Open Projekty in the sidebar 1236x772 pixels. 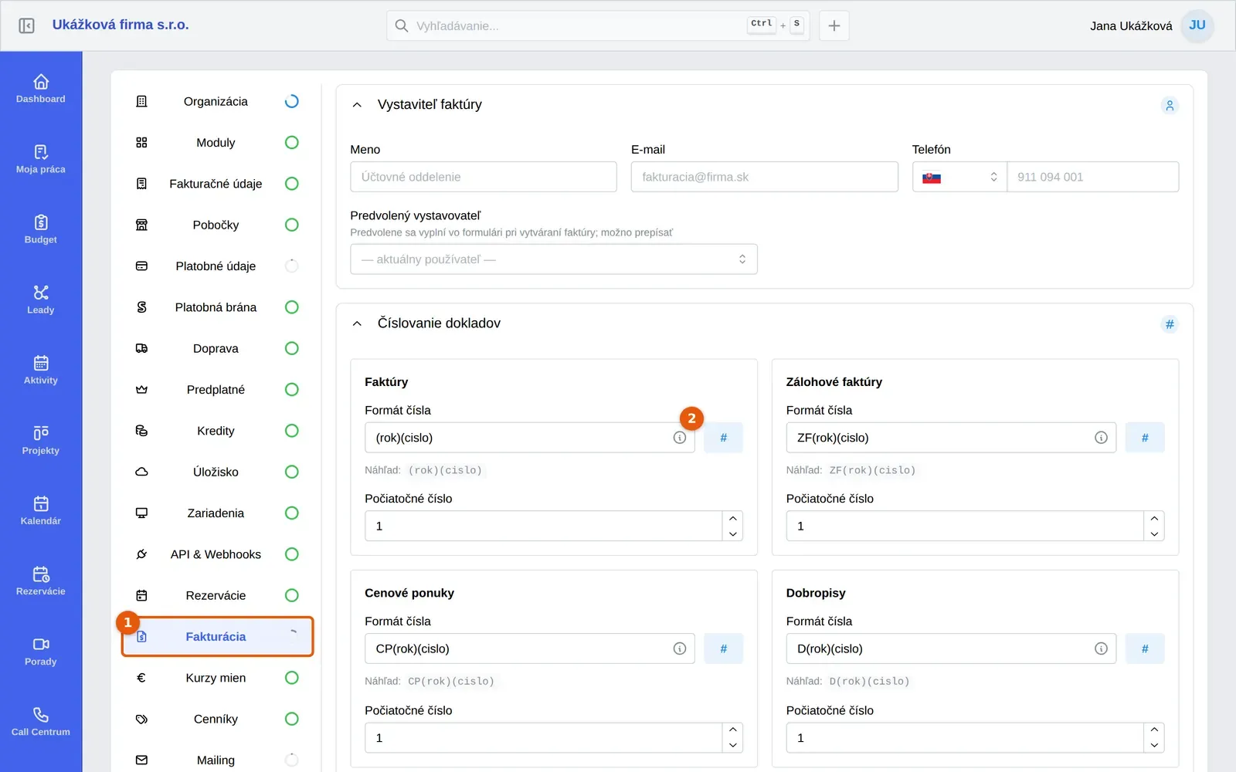(41, 440)
